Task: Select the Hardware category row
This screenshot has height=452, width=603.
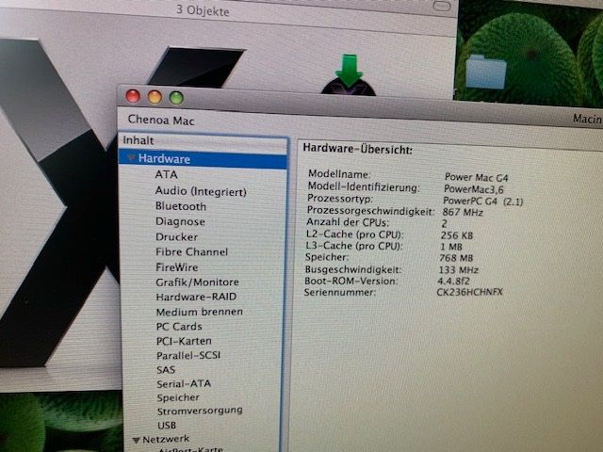Action: click(x=204, y=159)
